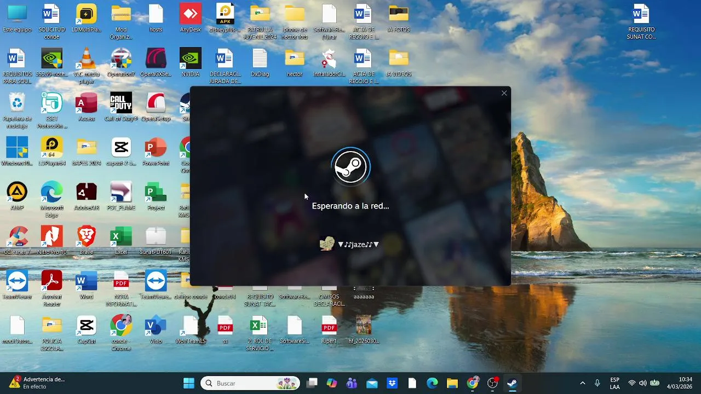Open Microsoft Edge desktop shortcut
Screen dimensions: 701x394
click(x=52, y=200)
